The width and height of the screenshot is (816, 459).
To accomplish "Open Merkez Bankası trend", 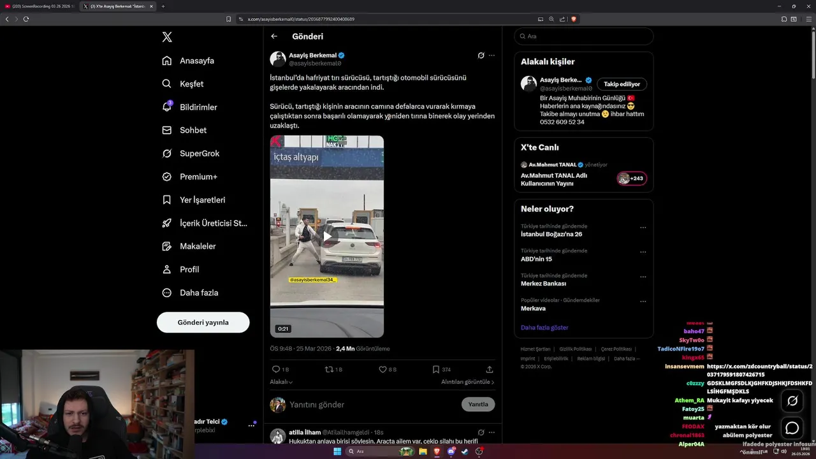I will click(543, 284).
